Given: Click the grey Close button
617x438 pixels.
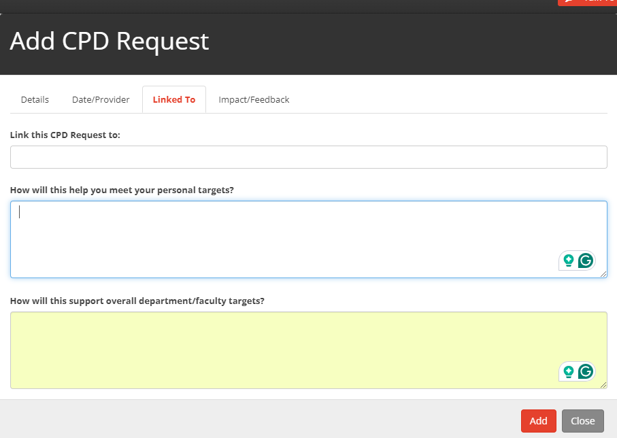Looking at the screenshot, I should [x=582, y=421].
